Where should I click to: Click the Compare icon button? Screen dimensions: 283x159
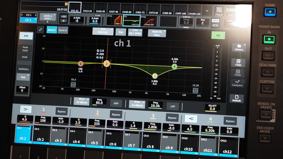point(237,83)
